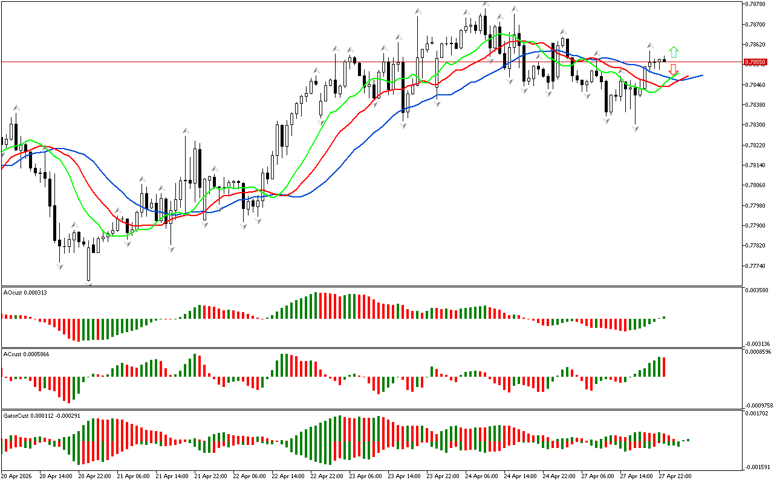Click the 27 Apr 22:00 time axis label
The width and height of the screenshot is (774, 483).
pyautogui.click(x=675, y=476)
